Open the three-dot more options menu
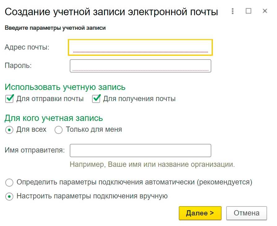Image resolution: width=277 pixels, height=226 pixels. 233,11
